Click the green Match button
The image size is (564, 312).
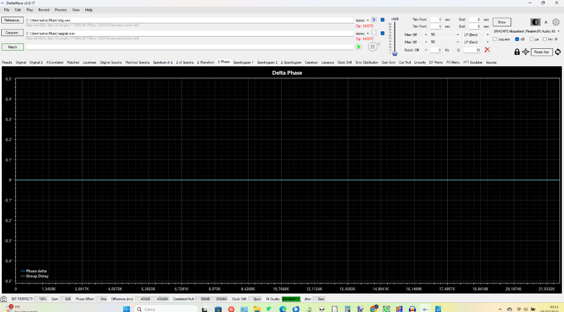[x=12, y=47]
